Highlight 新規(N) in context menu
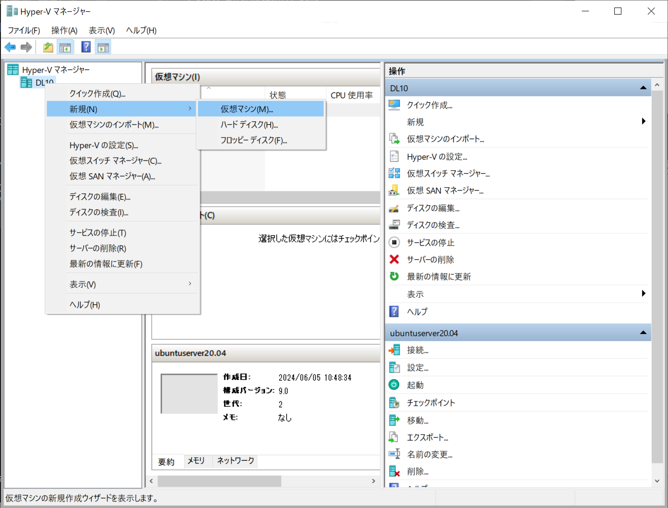 tap(122, 109)
